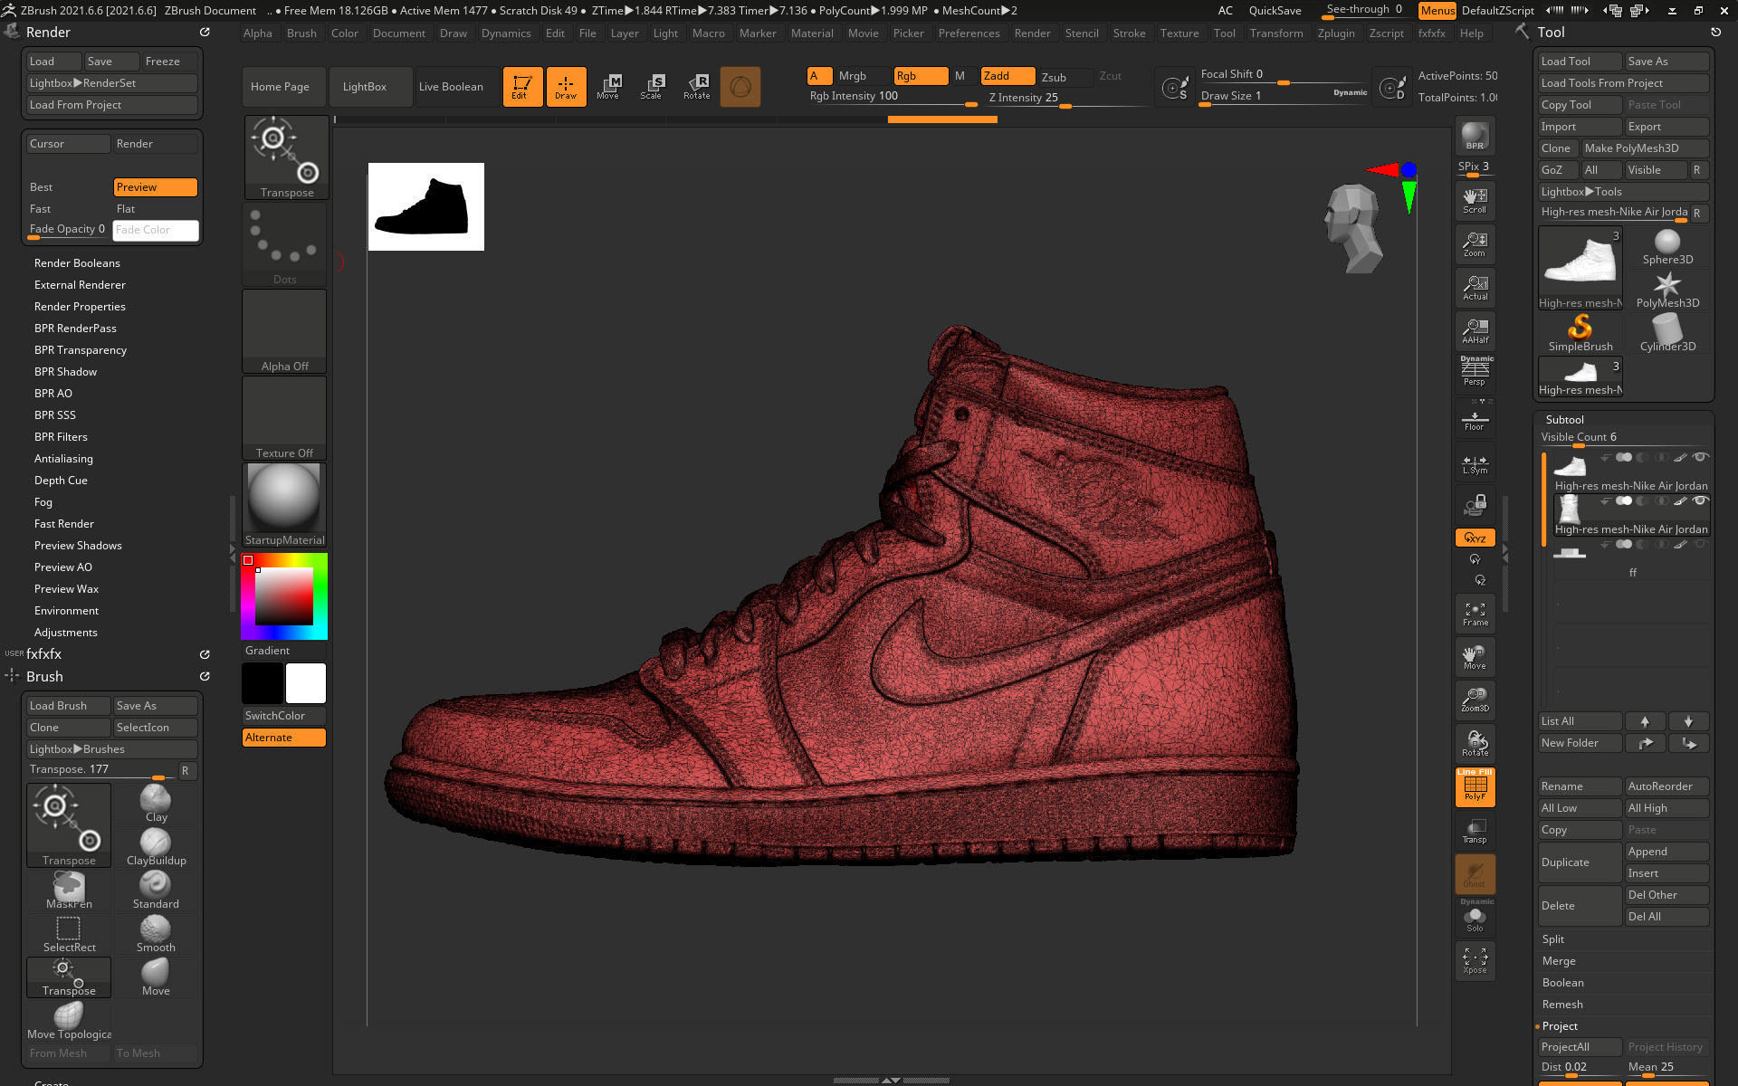Pick a color in the color picker square
Viewport: 1738px width, 1086px height.
click(284, 596)
